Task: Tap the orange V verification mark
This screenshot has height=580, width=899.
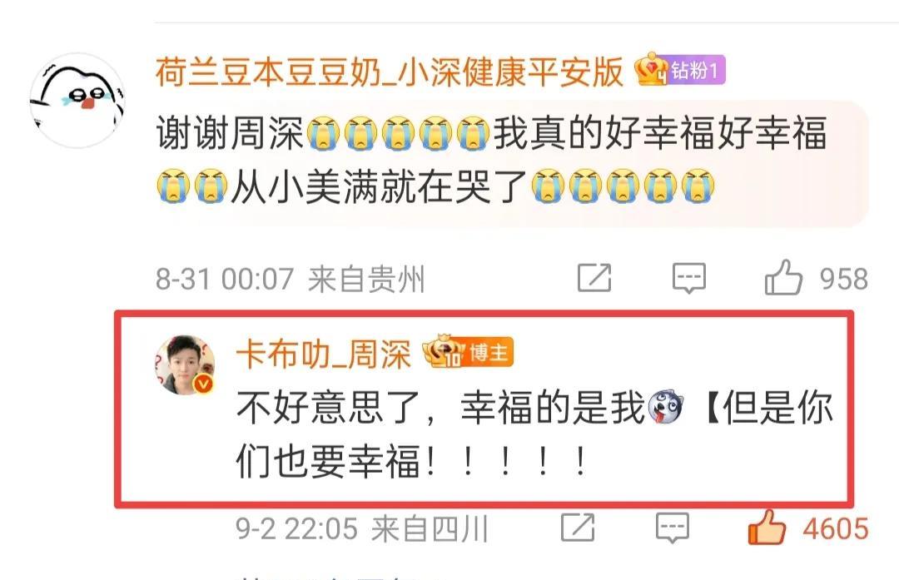Action: tap(204, 383)
